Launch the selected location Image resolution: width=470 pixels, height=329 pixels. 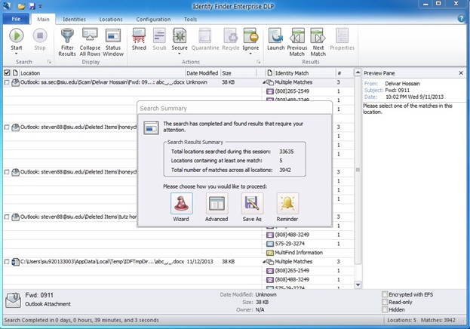pos(276,39)
